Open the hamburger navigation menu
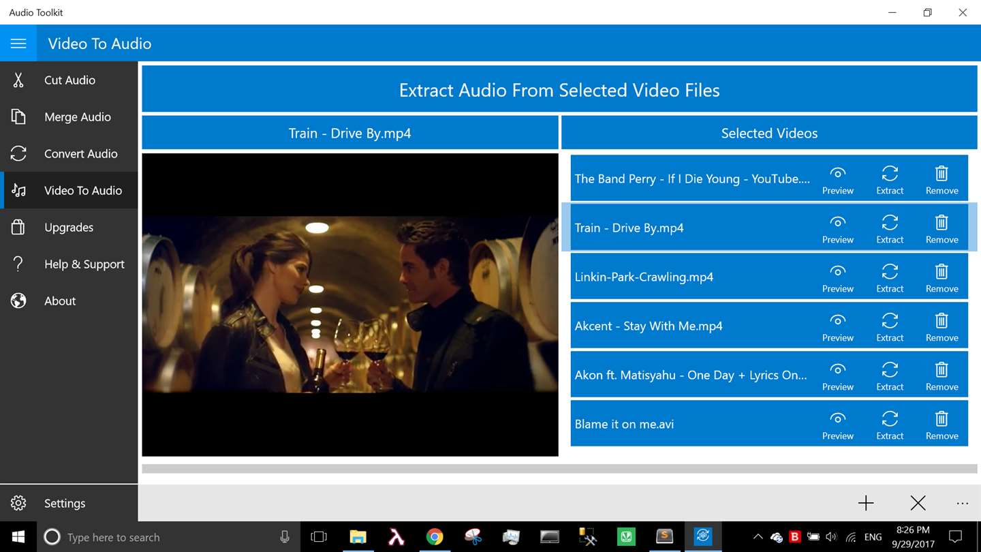Image resolution: width=981 pixels, height=552 pixels. coord(18,44)
